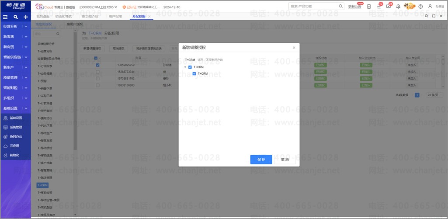Viewport: 448px width, 219px height.
Task: Open the task list icon with badge 12
Action: pos(379,7)
